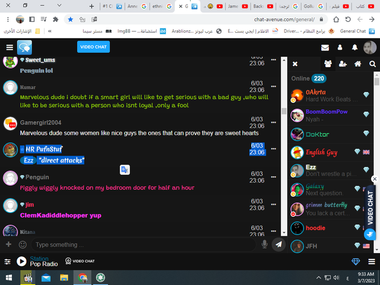This screenshot has height=285, width=380.
Task: Go to browser home page icon
Action: click(x=336, y=20)
